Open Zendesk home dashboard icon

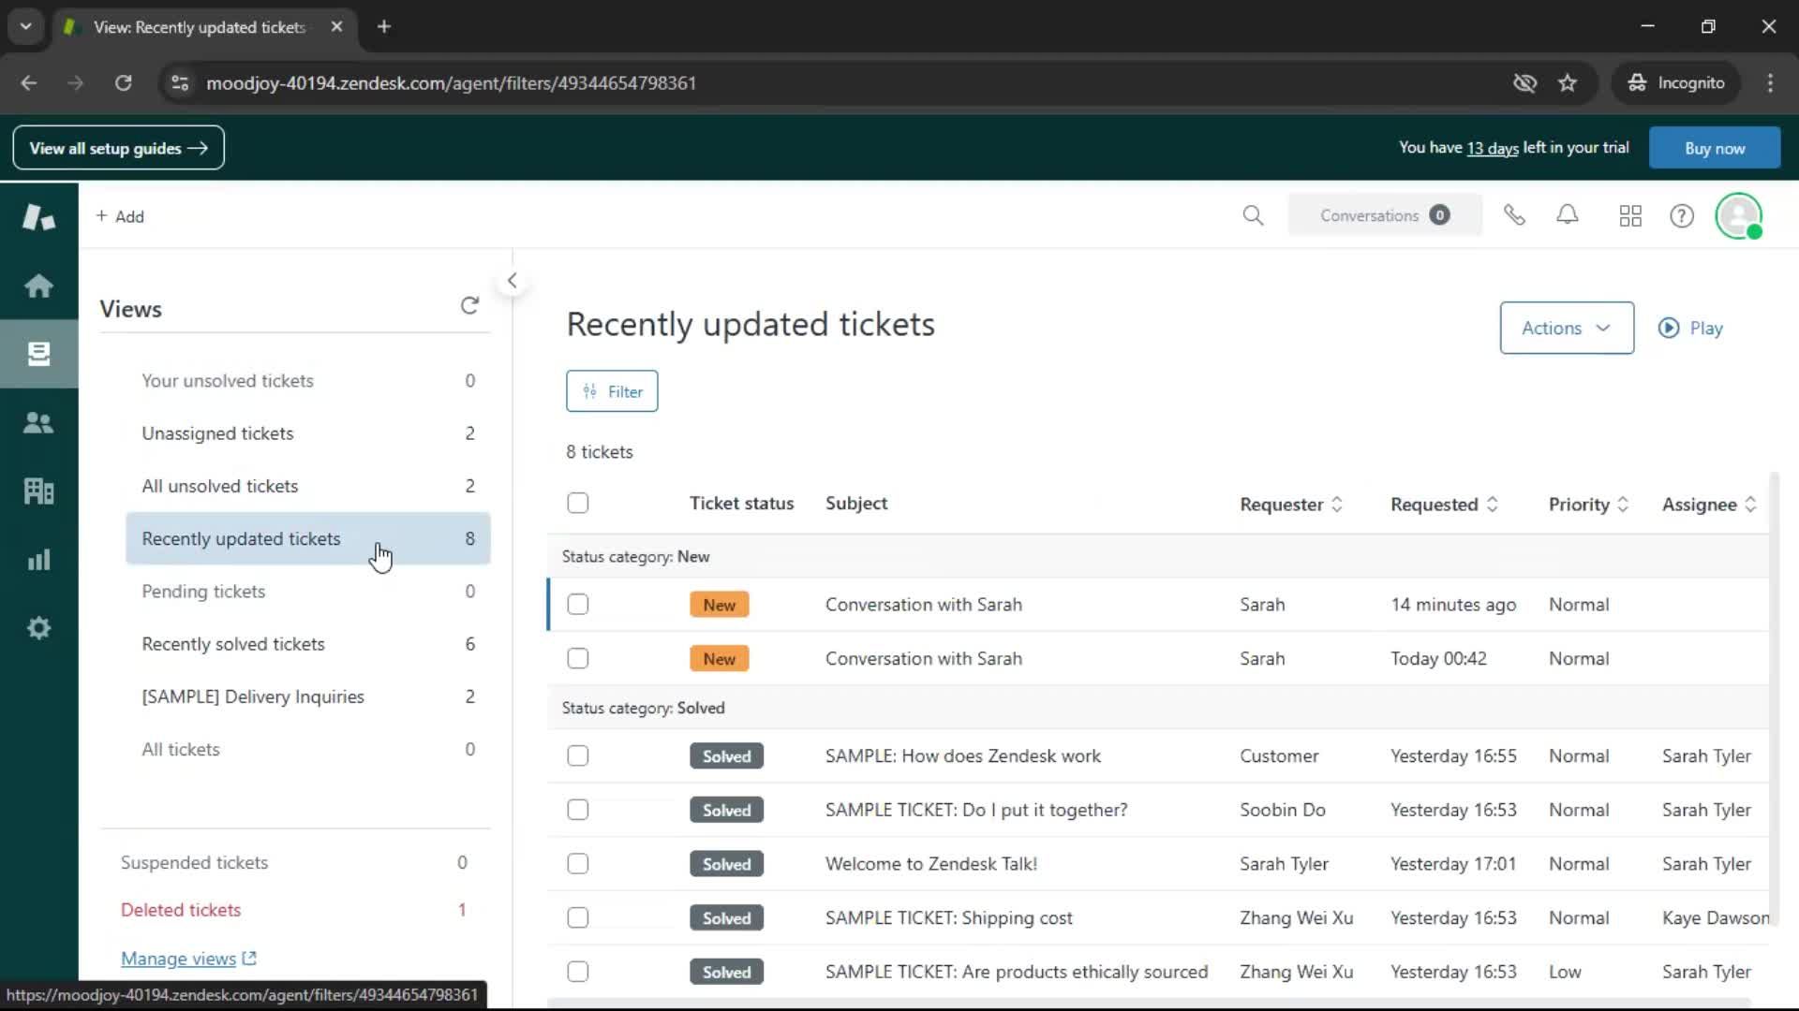(x=38, y=286)
